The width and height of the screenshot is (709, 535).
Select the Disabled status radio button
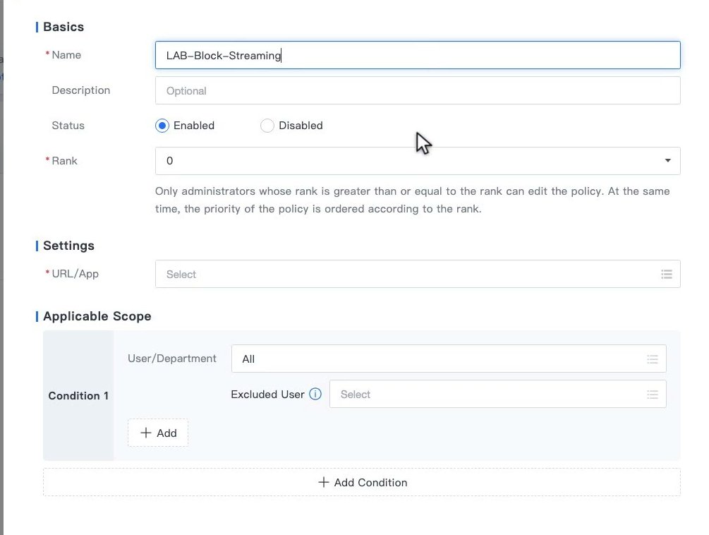267,125
